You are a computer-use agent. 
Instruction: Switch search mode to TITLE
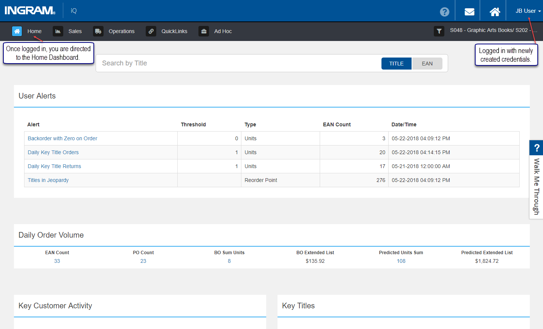click(397, 64)
